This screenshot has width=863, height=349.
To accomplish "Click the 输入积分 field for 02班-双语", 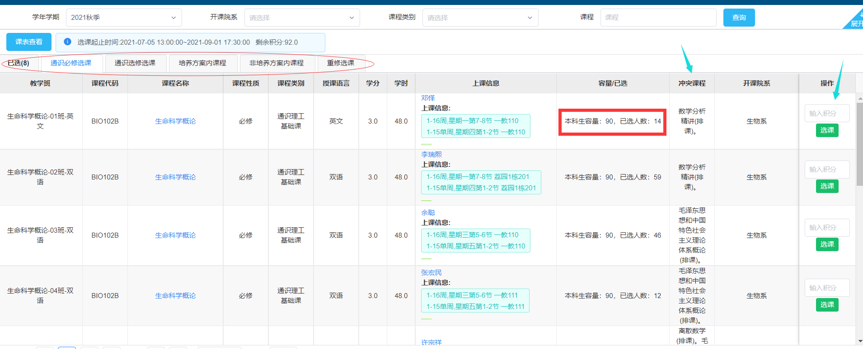I will point(827,170).
